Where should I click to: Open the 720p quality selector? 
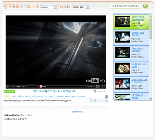90,86
